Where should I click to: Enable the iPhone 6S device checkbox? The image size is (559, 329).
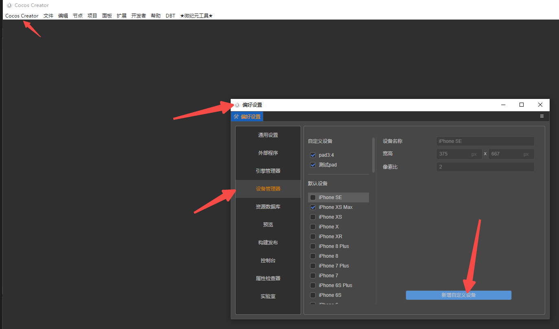point(313,295)
